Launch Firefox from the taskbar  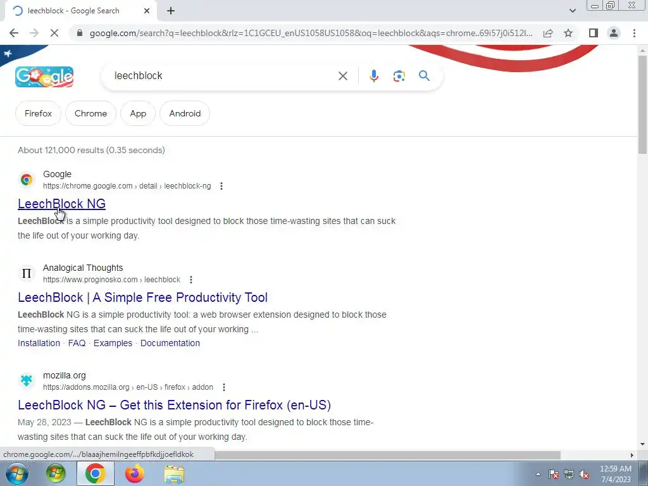135,473
